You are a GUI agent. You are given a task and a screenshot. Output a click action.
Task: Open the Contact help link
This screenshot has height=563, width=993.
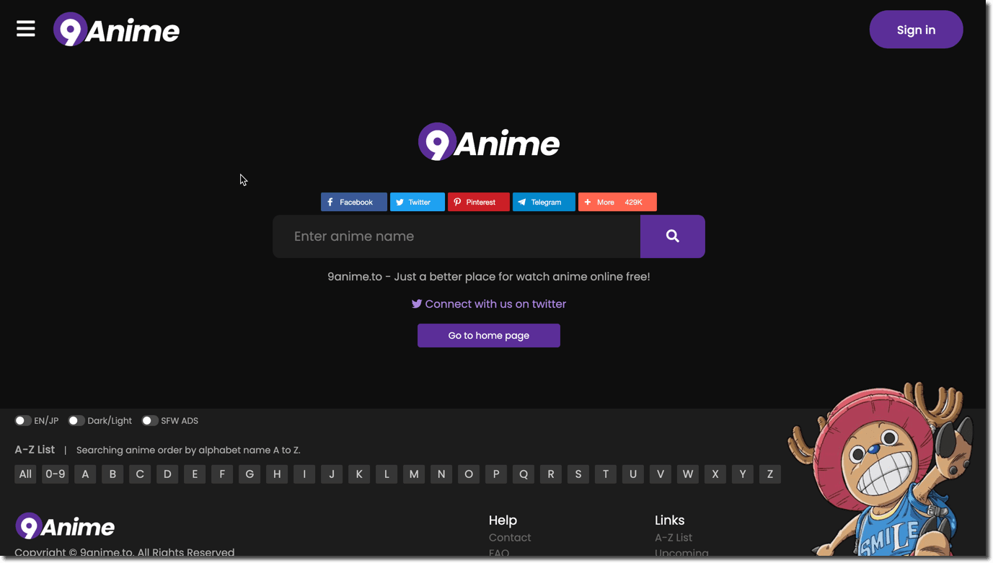click(x=510, y=538)
